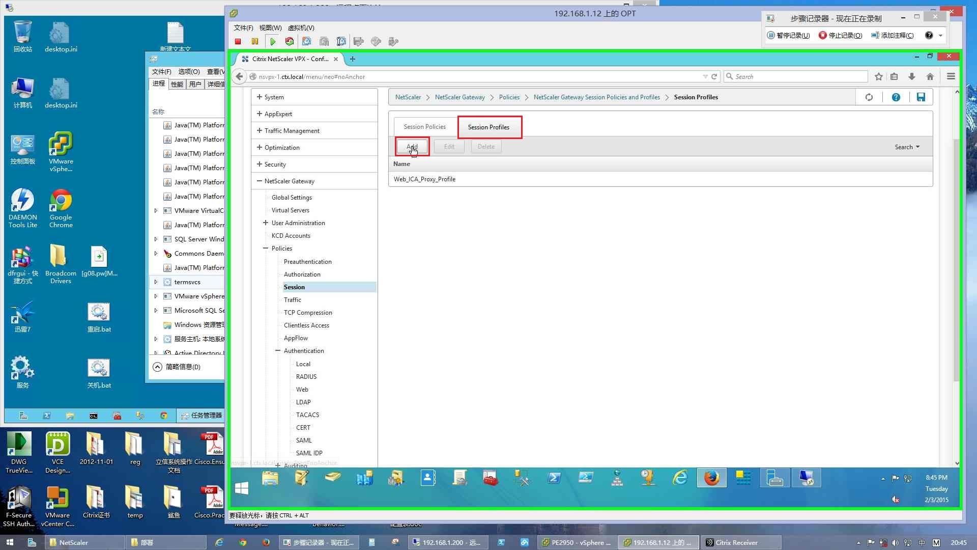Follow the NetScaler breadcrumb link
The height and width of the screenshot is (550, 977).
pos(408,97)
